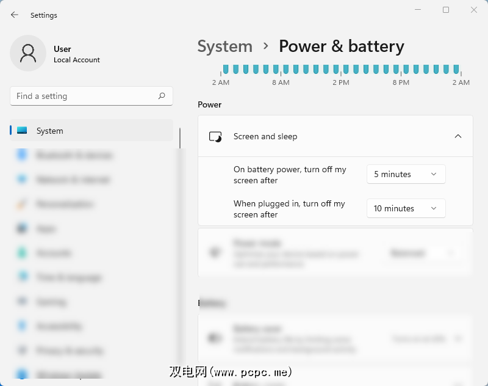Screen dimensions: 488x386
Task: Close the Settings window
Action: (474, 10)
